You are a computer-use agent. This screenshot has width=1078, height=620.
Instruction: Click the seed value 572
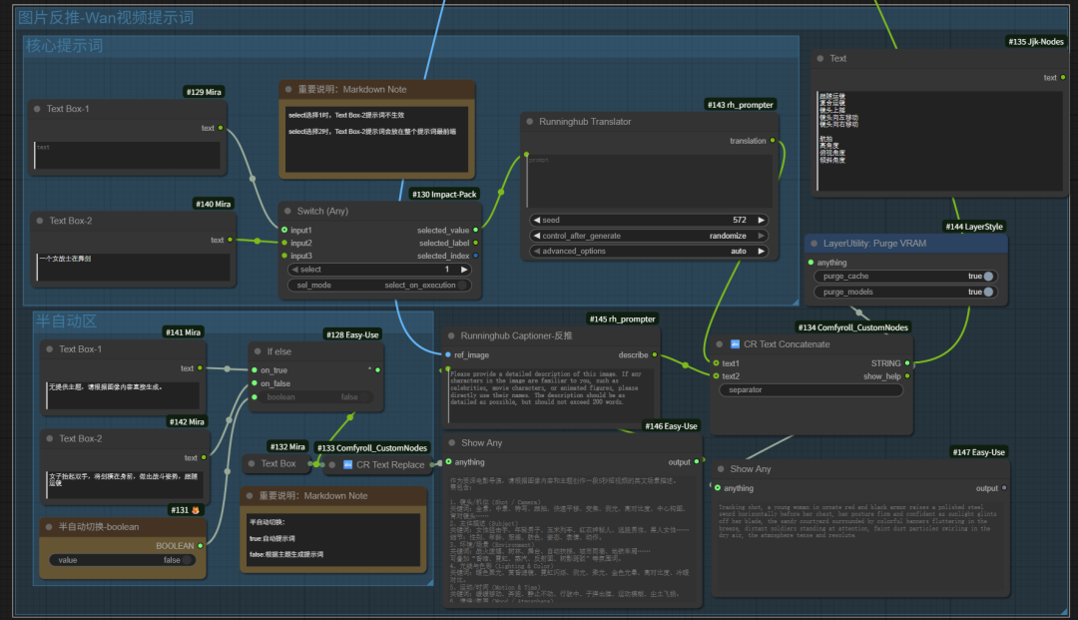[x=739, y=220]
